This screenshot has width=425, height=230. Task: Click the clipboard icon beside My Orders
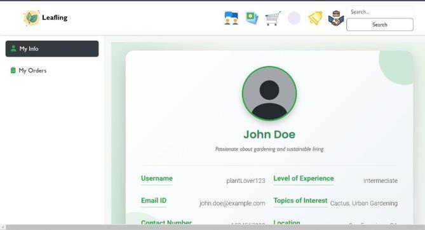coord(13,71)
